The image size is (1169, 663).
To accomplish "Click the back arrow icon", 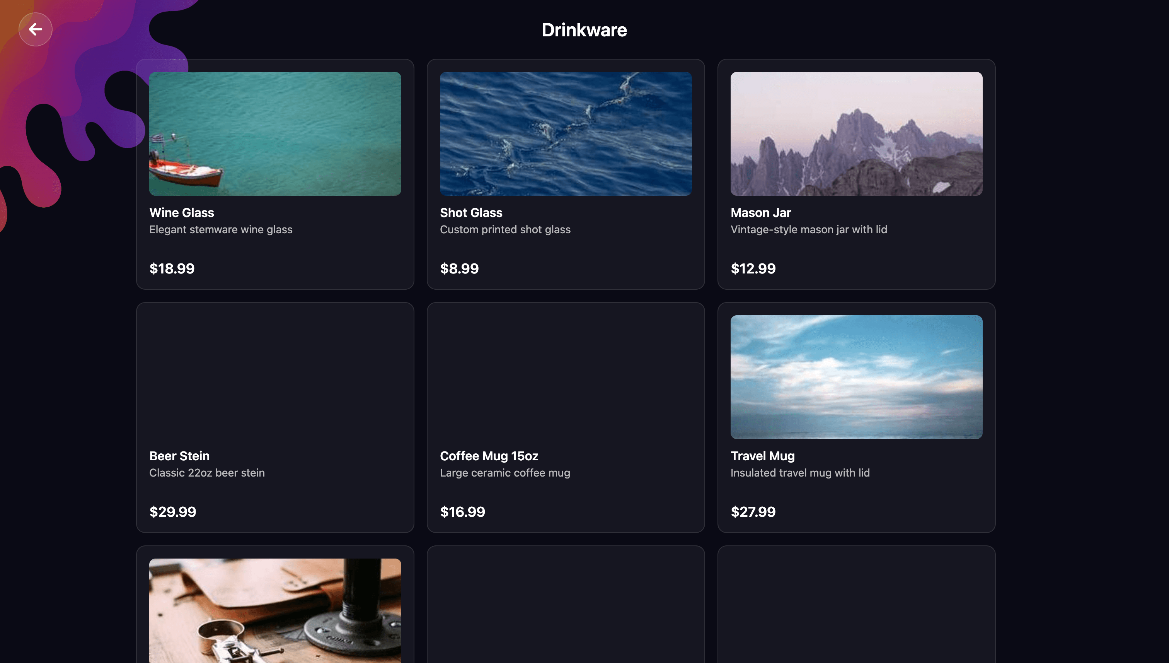I will pos(35,30).
